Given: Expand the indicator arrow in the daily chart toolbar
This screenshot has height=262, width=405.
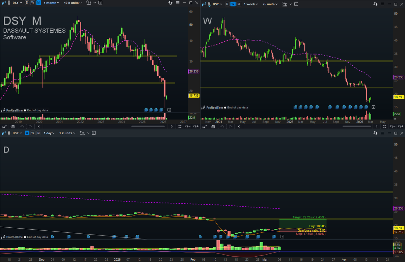Looking at the screenshot, I should 89,133.
